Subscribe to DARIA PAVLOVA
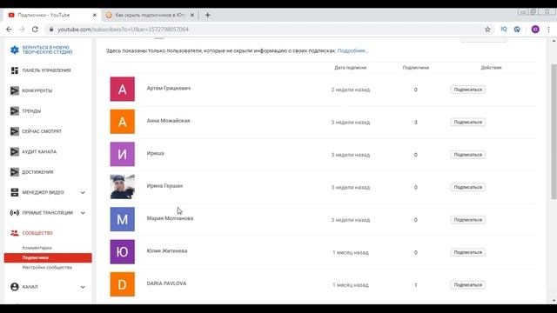Image resolution: width=557 pixels, height=313 pixels. (467, 285)
